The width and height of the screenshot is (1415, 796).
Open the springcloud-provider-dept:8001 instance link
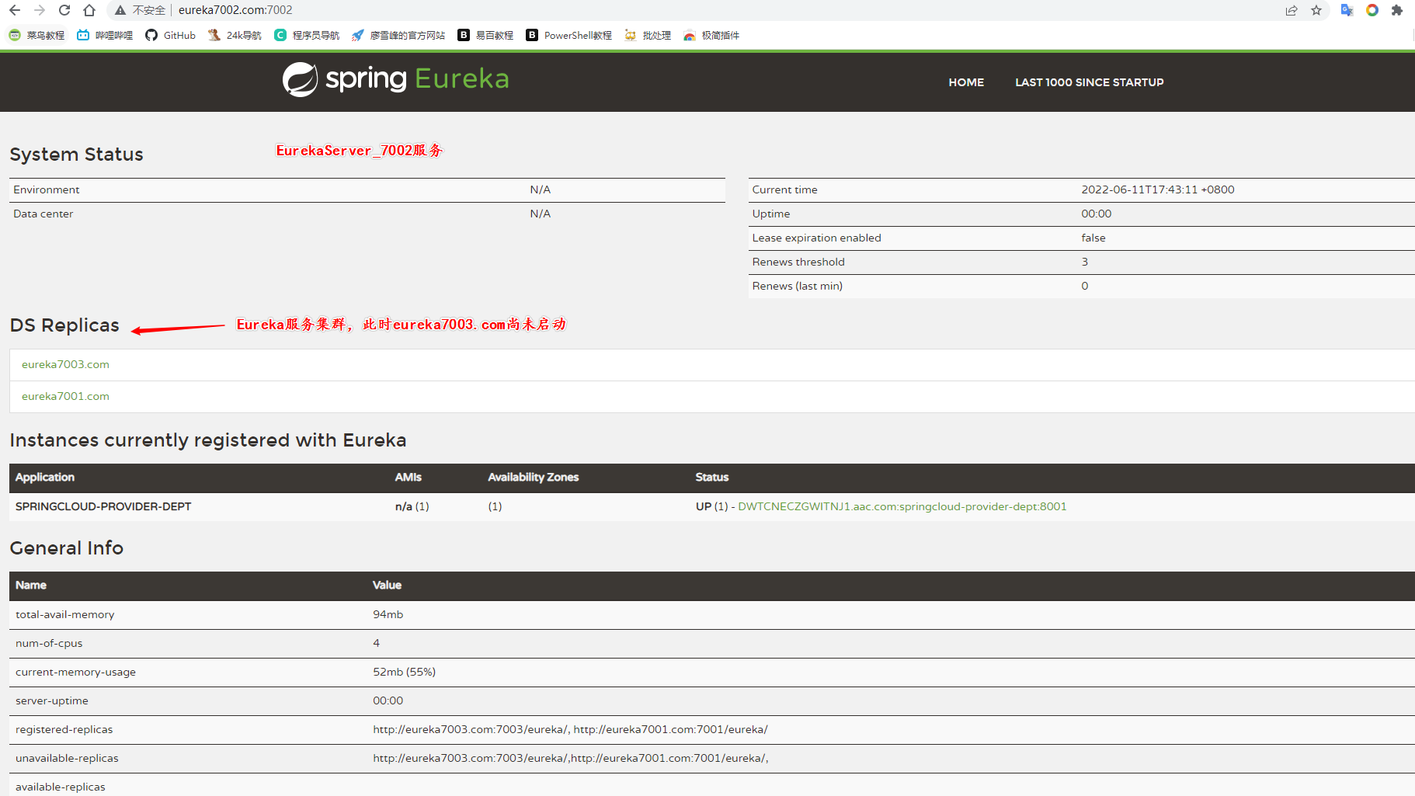point(902,506)
